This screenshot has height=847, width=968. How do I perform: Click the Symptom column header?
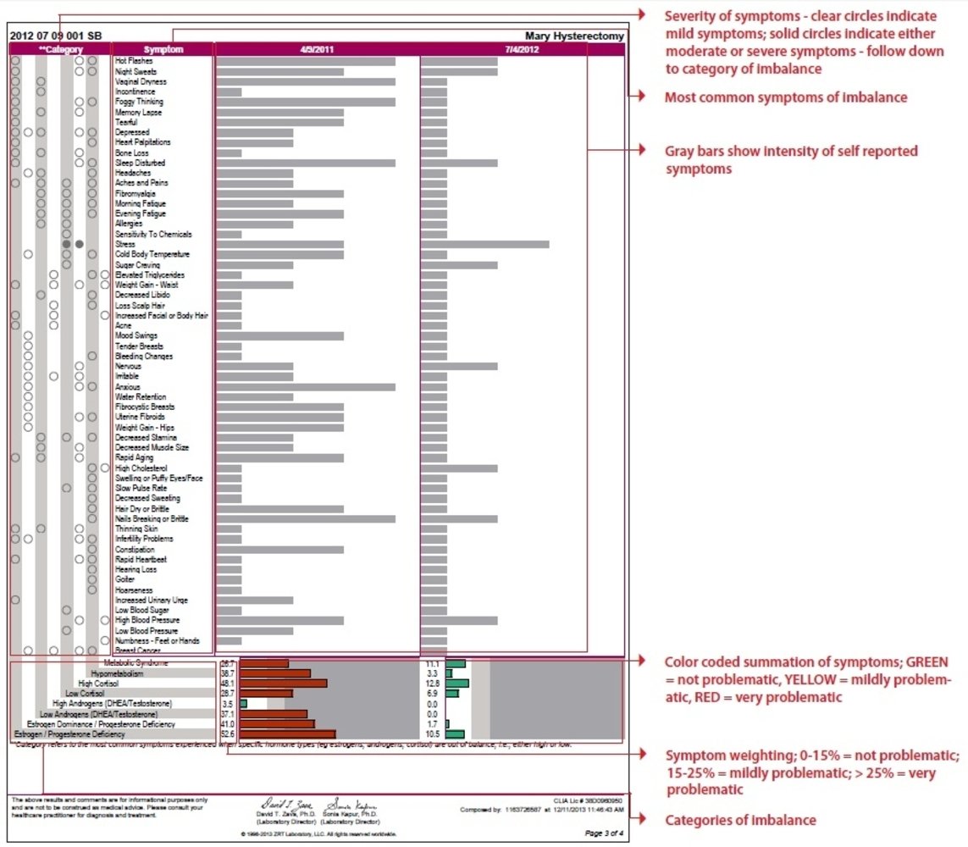pos(163,49)
